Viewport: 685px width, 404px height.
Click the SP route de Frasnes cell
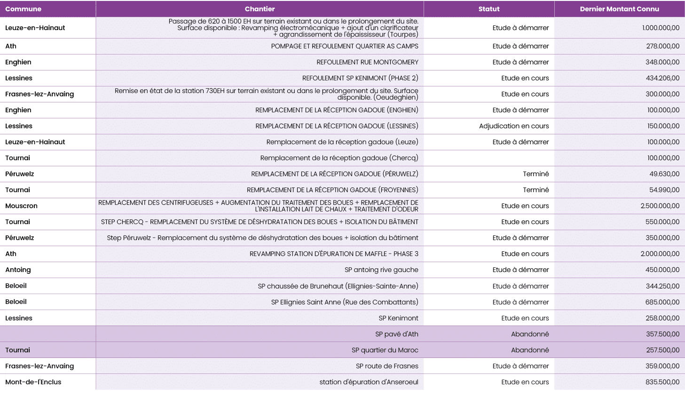(387, 366)
